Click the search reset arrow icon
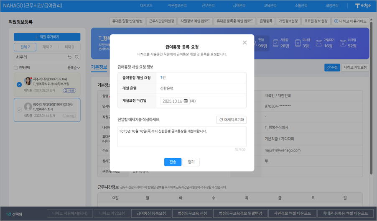Screen dimensions: 377x221 [x=69, y=57]
